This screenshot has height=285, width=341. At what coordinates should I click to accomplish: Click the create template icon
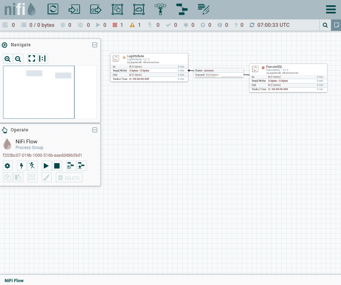pos(71,166)
